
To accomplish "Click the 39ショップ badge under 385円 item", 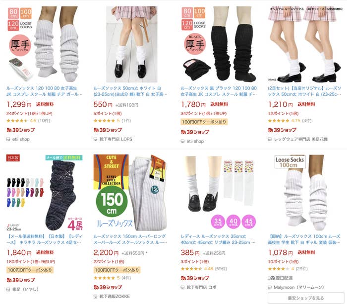I will click(195, 278).
